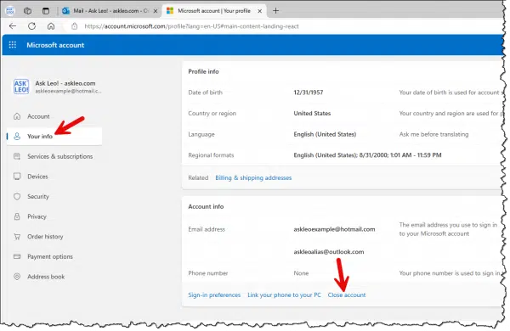The height and width of the screenshot is (331, 510).
Task: Click the Ask Leo profile avatar
Action: click(x=21, y=87)
